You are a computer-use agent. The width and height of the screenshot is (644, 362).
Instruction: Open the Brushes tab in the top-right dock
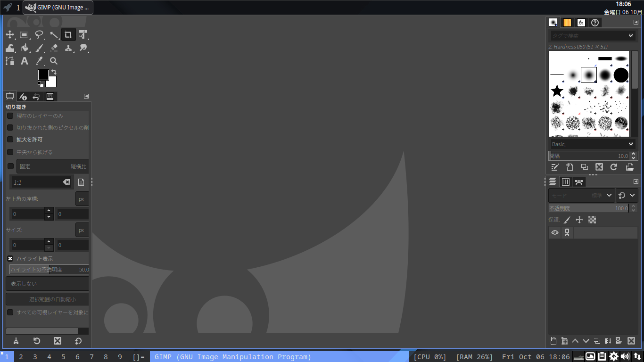(x=553, y=23)
